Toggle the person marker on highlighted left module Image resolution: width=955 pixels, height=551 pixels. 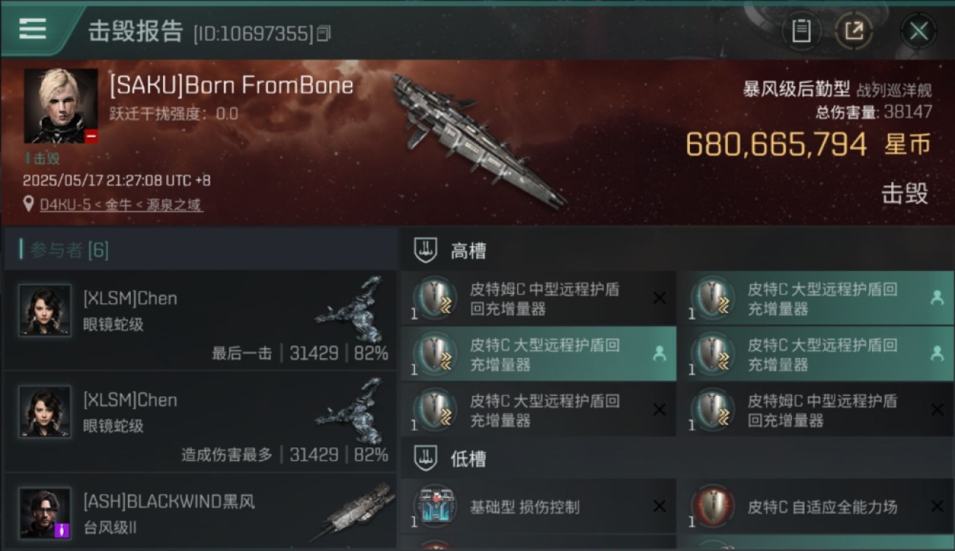659,354
